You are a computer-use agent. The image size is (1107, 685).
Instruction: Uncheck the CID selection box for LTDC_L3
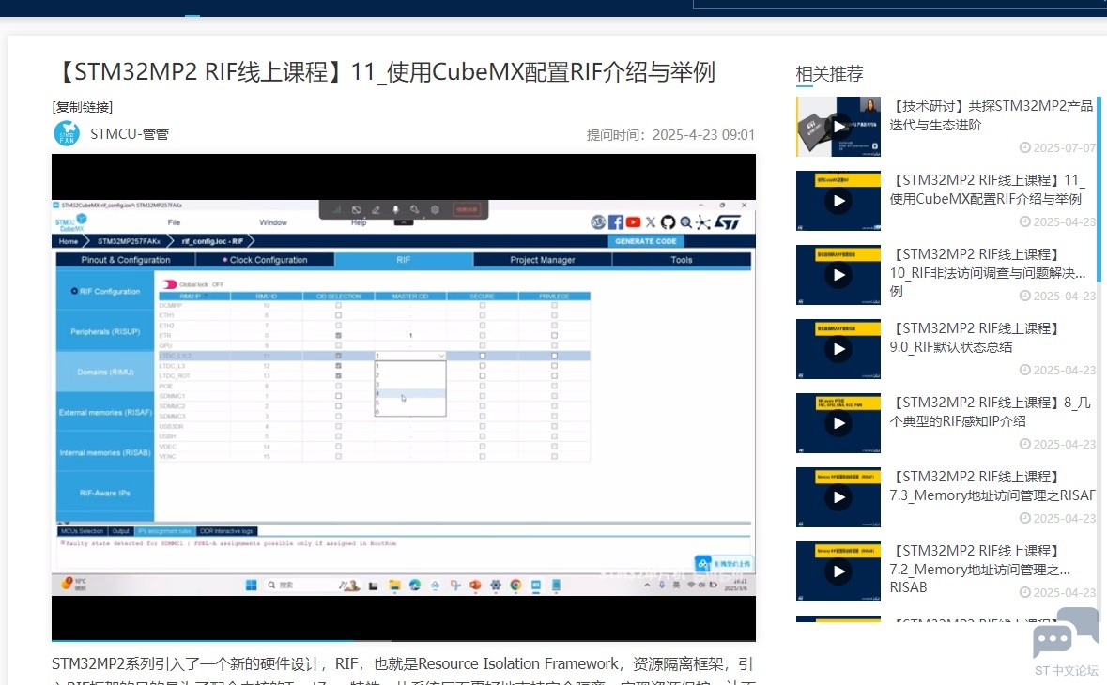click(x=338, y=366)
